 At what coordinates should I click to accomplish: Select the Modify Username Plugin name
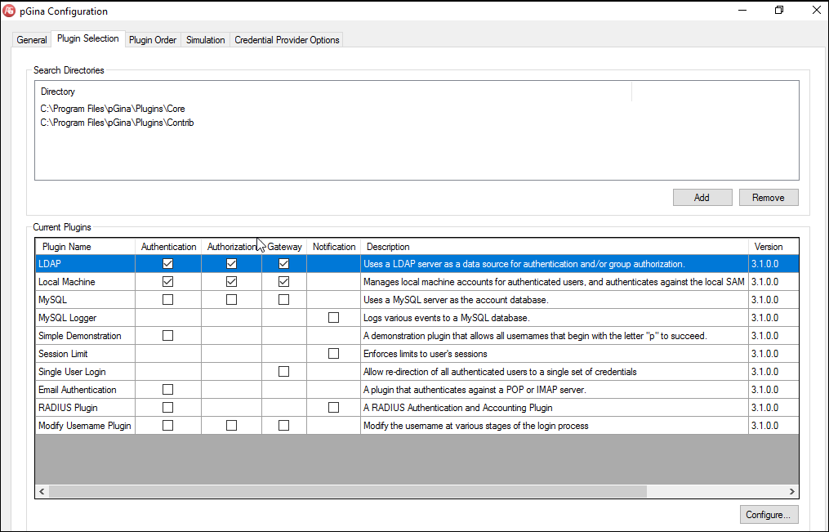[x=85, y=425]
